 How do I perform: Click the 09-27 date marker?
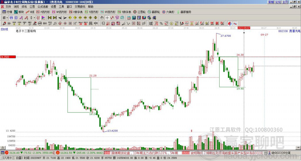[x=264, y=35]
